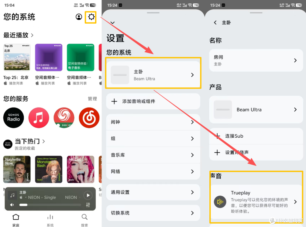Open Apple Music service icon
This screenshot has height=227, width=306.
tap(39, 118)
